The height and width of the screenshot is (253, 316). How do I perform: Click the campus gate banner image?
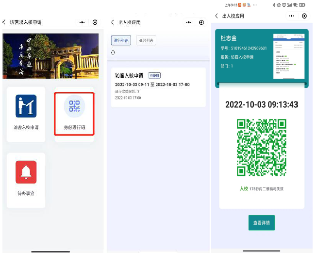(x=50, y=56)
